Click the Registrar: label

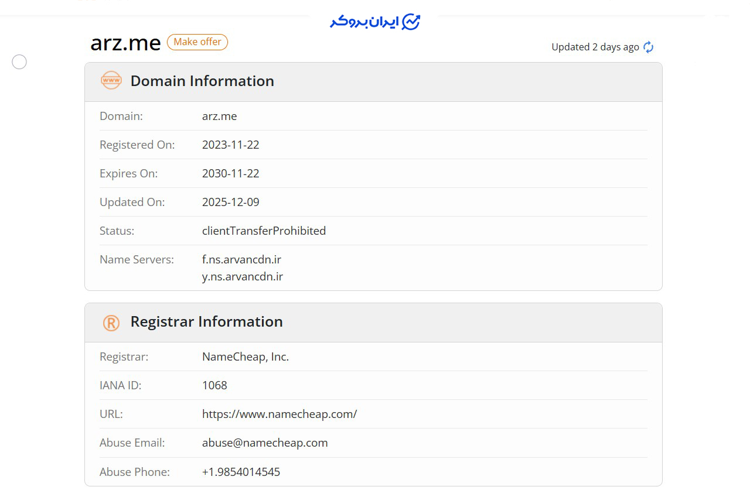pyautogui.click(x=124, y=357)
